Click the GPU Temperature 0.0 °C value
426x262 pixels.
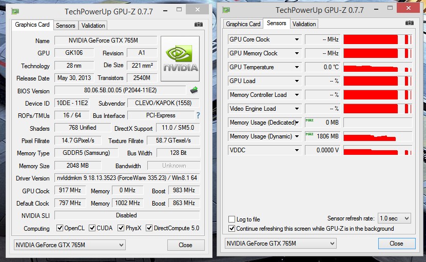click(x=322, y=67)
